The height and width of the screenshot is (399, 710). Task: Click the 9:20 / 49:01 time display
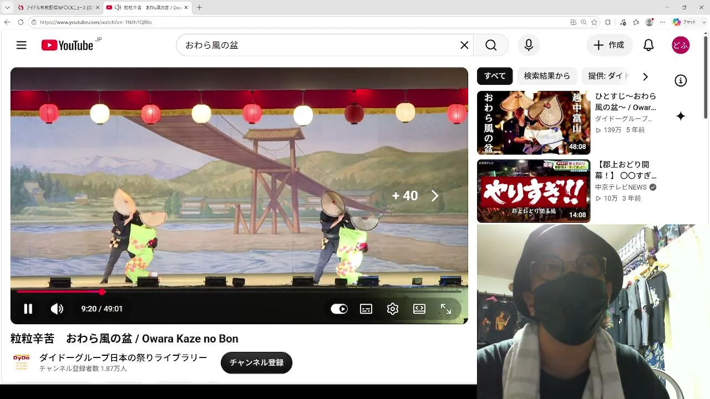[x=102, y=309]
